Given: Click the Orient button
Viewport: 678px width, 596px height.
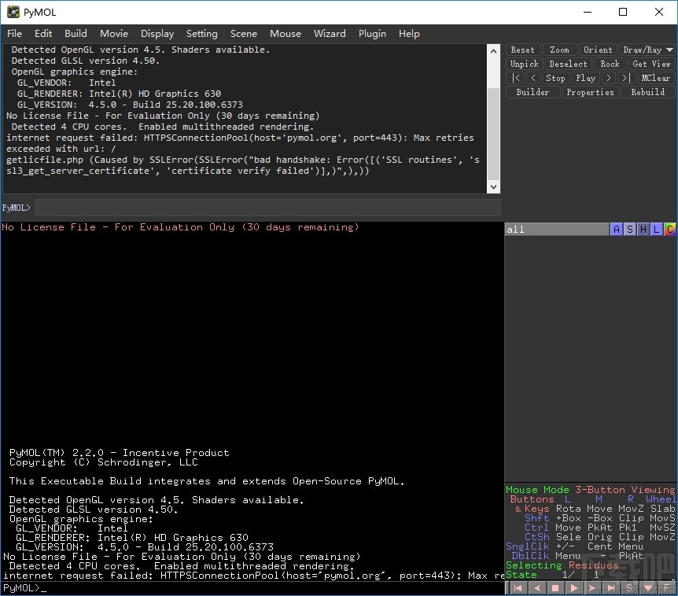Looking at the screenshot, I should (x=598, y=50).
